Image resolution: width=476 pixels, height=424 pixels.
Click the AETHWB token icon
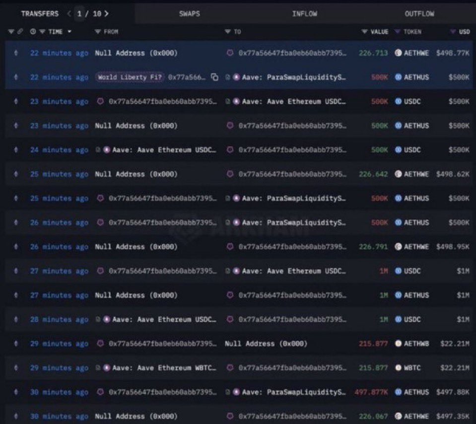click(398, 344)
